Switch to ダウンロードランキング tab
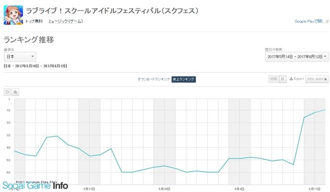This screenshot has width=330, height=192. [154, 79]
